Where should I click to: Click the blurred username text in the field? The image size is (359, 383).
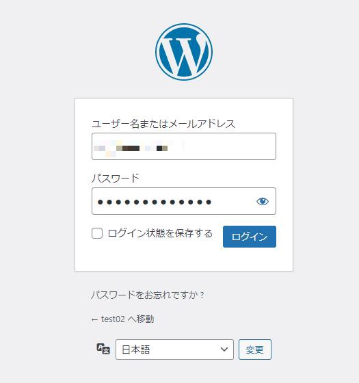139,147
